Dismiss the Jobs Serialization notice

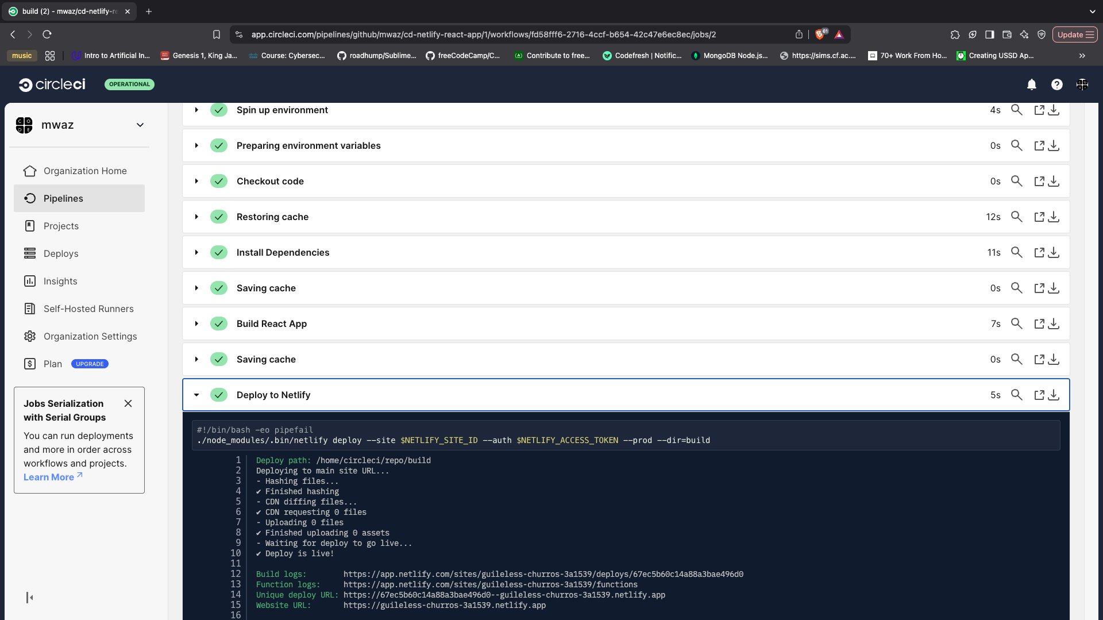tap(128, 403)
